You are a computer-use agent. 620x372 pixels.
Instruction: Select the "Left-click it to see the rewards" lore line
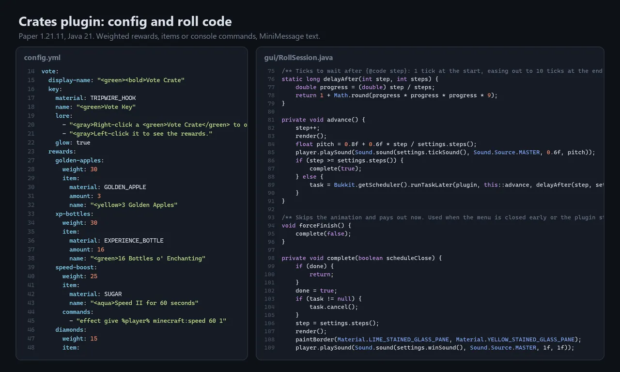pyautogui.click(x=138, y=134)
